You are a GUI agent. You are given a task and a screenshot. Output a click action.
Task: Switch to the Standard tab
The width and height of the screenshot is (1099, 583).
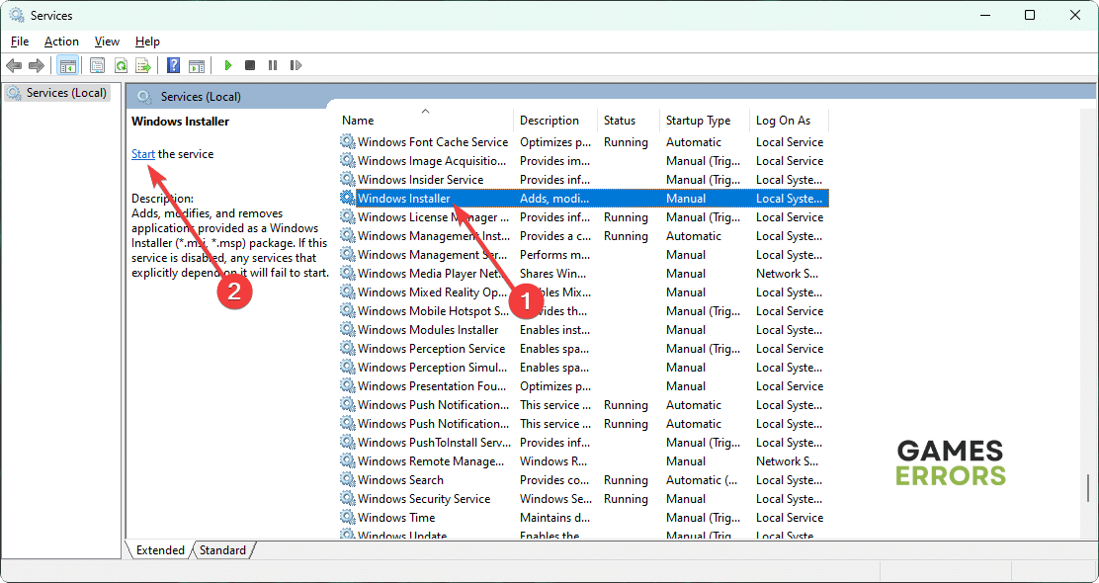[x=222, y=550]
